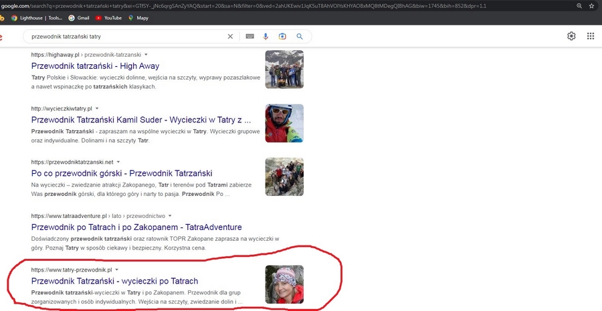Viewport: 602px width, 311px height.
Task: Search by image with the camera icon
Action: pos(282,37)
